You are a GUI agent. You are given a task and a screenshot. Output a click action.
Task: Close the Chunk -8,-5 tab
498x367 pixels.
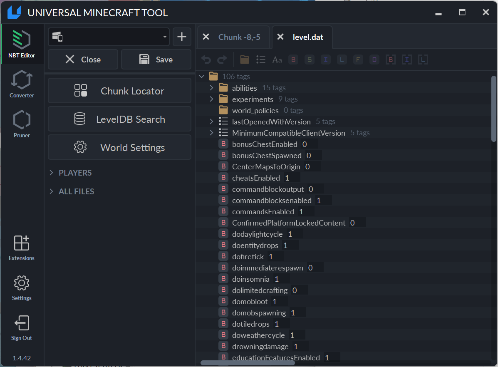coord(206,37)
